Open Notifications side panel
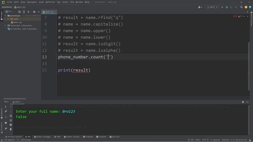 [251, 19]
